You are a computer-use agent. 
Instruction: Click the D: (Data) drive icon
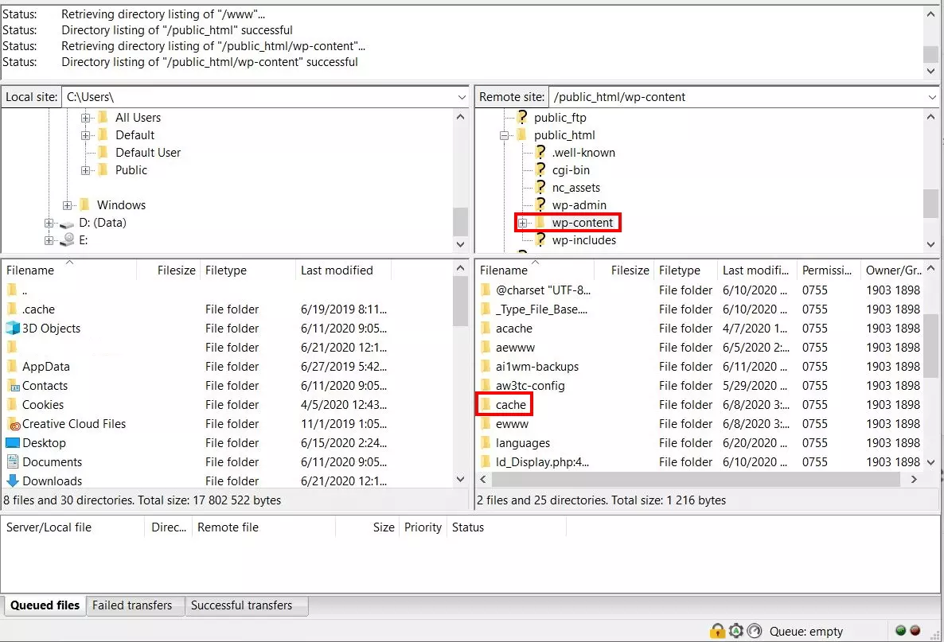tap(68, 224)
